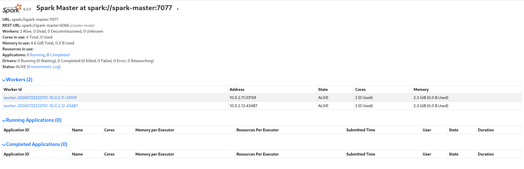Select the address 10.0.2.11:33159
The width and height of the screenshot is (524, 169).
pyautogui.click(x=243, y=98)
